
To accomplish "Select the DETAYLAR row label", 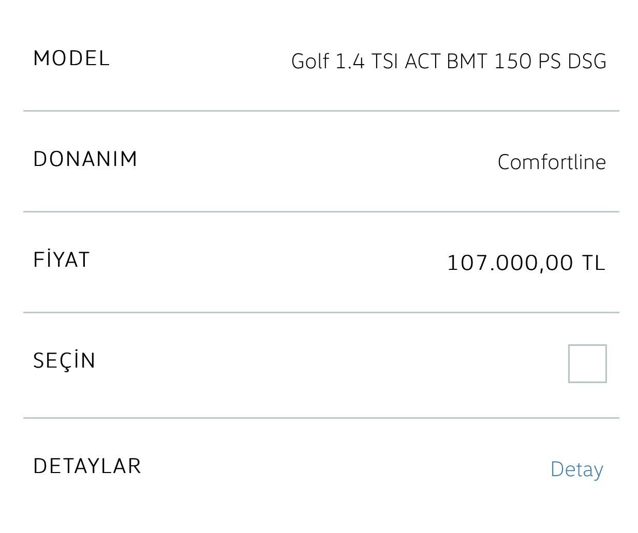I will click(87, 466).
